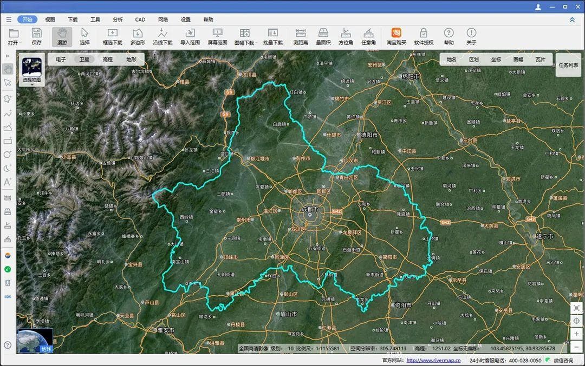Expand left sidebar with double-arrow

point(7,56)
